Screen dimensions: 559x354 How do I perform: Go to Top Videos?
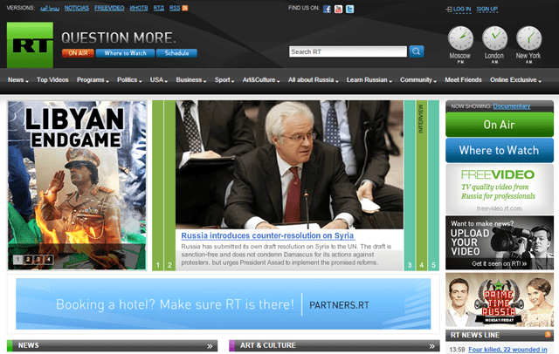[x=52, y=80]
